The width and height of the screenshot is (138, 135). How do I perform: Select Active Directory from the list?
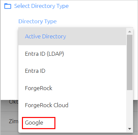pyautogui.click(x=72, y=36)
